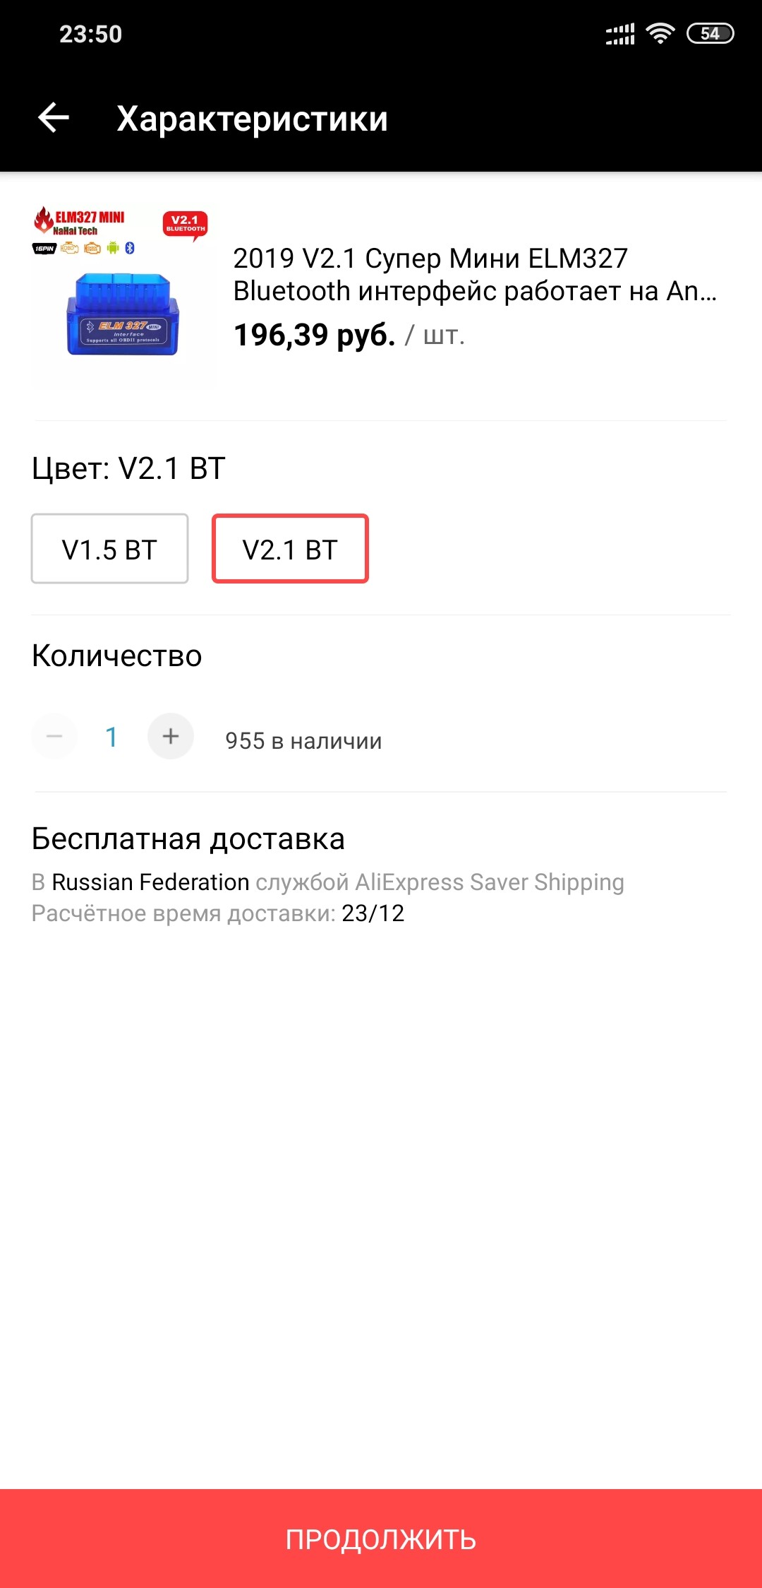The height and width of the screenshot is (1588, 762).
Task: Tap the battery indicator showing 54
Action: coord(710,34)
